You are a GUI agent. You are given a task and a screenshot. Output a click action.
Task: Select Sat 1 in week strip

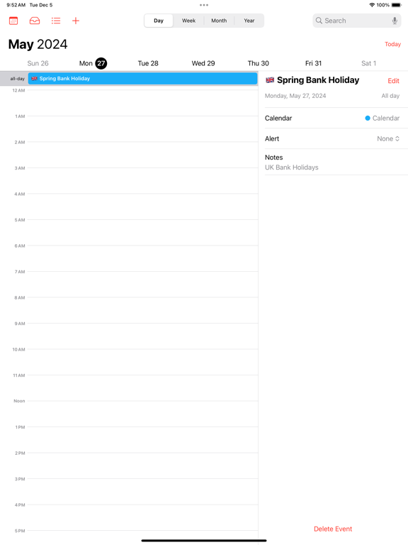pyautogui.click(x=368, y=63)
